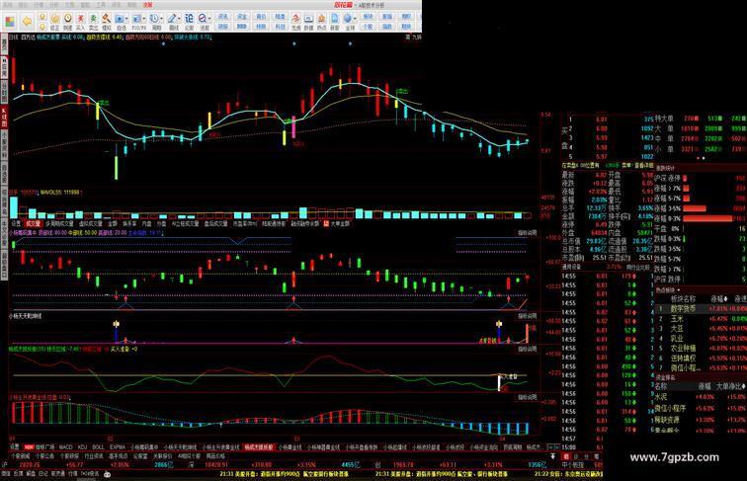The width and height of the screenshot is (747, 481).
Task: Click first 指标说明 link in indicator panel
Action: click(527, 233)
